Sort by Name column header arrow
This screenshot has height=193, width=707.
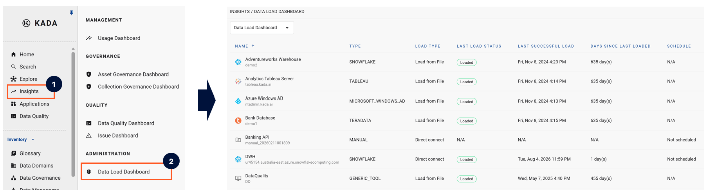point(253,46)
